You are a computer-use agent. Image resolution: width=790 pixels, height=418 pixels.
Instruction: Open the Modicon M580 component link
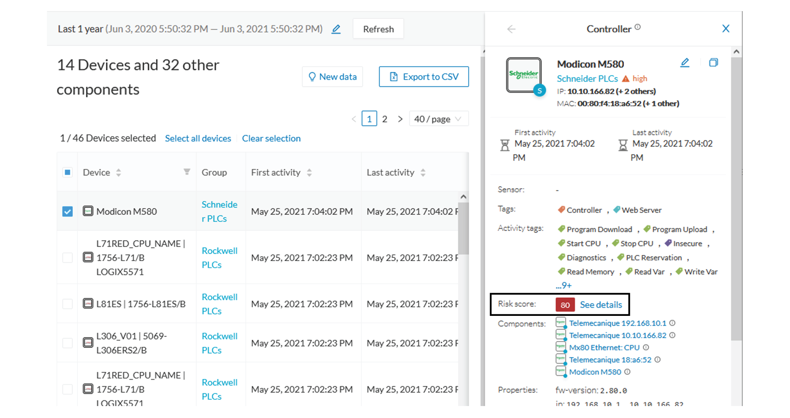pos(595,372)
